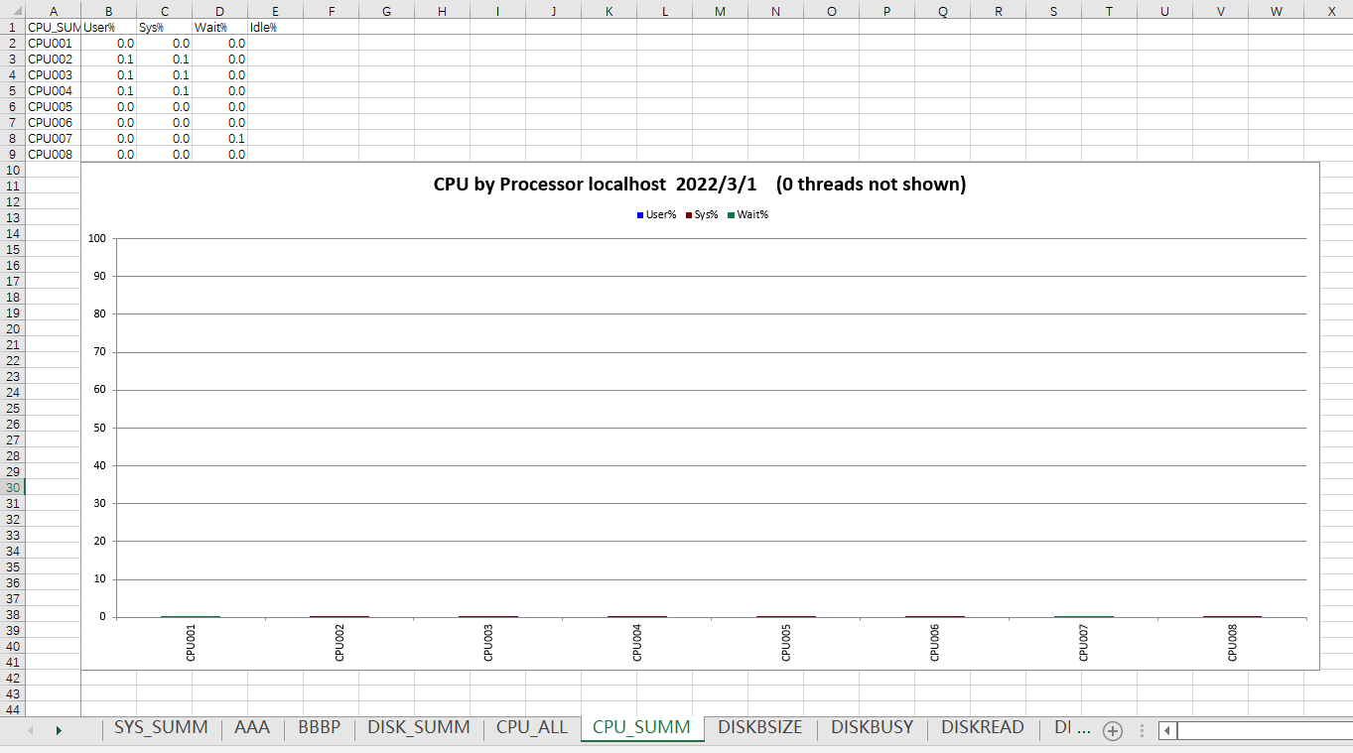Click the previous-sheet navigation arrow
This screenshot has width=1353, height=753.
click(x=31, y=730)
